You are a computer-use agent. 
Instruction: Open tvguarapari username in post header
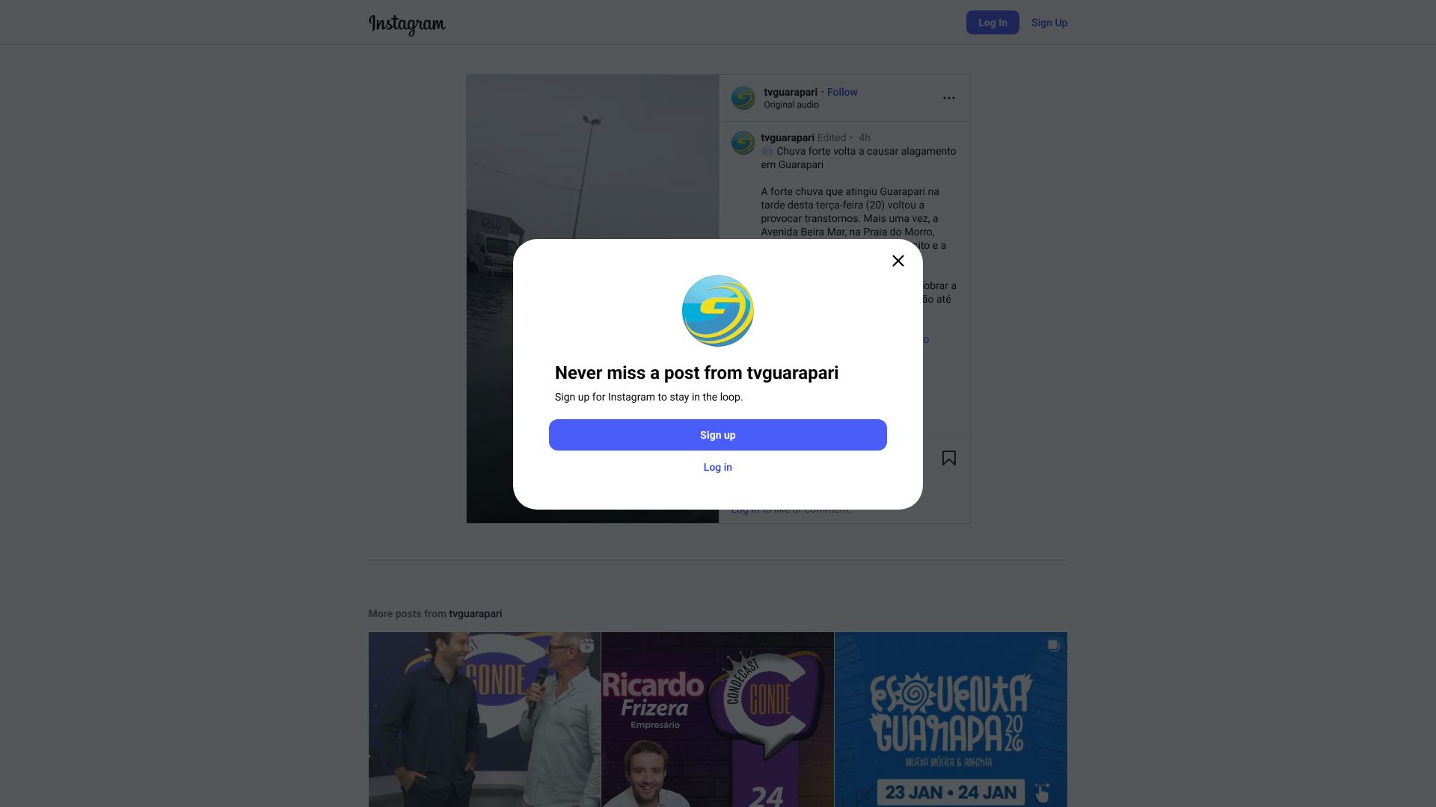pyautogui.click(x=791, y=92)
